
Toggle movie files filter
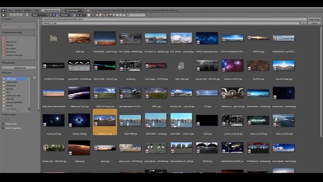click(x=111, y=15)
